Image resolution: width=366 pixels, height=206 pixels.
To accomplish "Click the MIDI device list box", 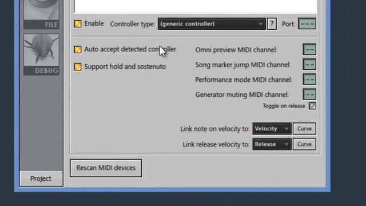I will 196,6.
